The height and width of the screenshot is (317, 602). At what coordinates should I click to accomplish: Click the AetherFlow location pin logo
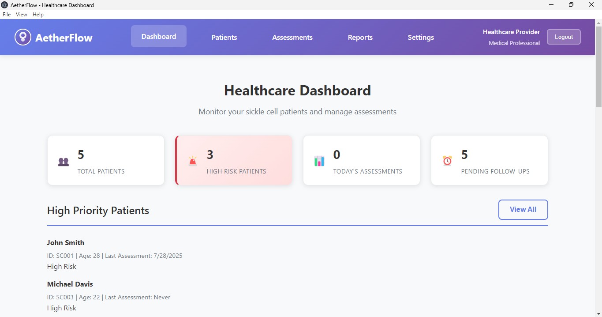pos(23,37)
